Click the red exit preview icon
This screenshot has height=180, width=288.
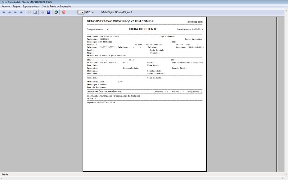(x=64, y=12)
